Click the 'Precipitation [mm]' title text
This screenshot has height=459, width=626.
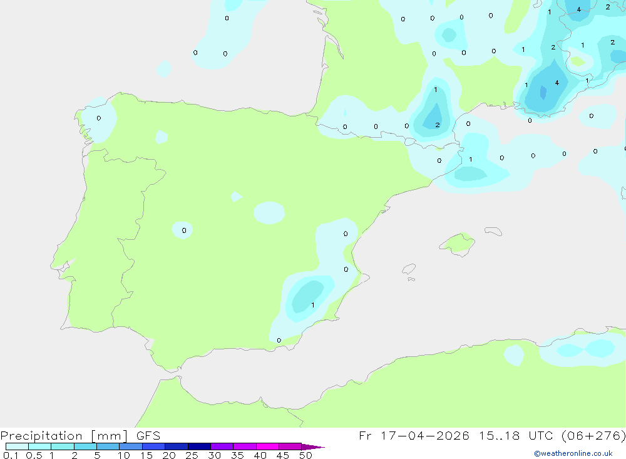point(64,436)
